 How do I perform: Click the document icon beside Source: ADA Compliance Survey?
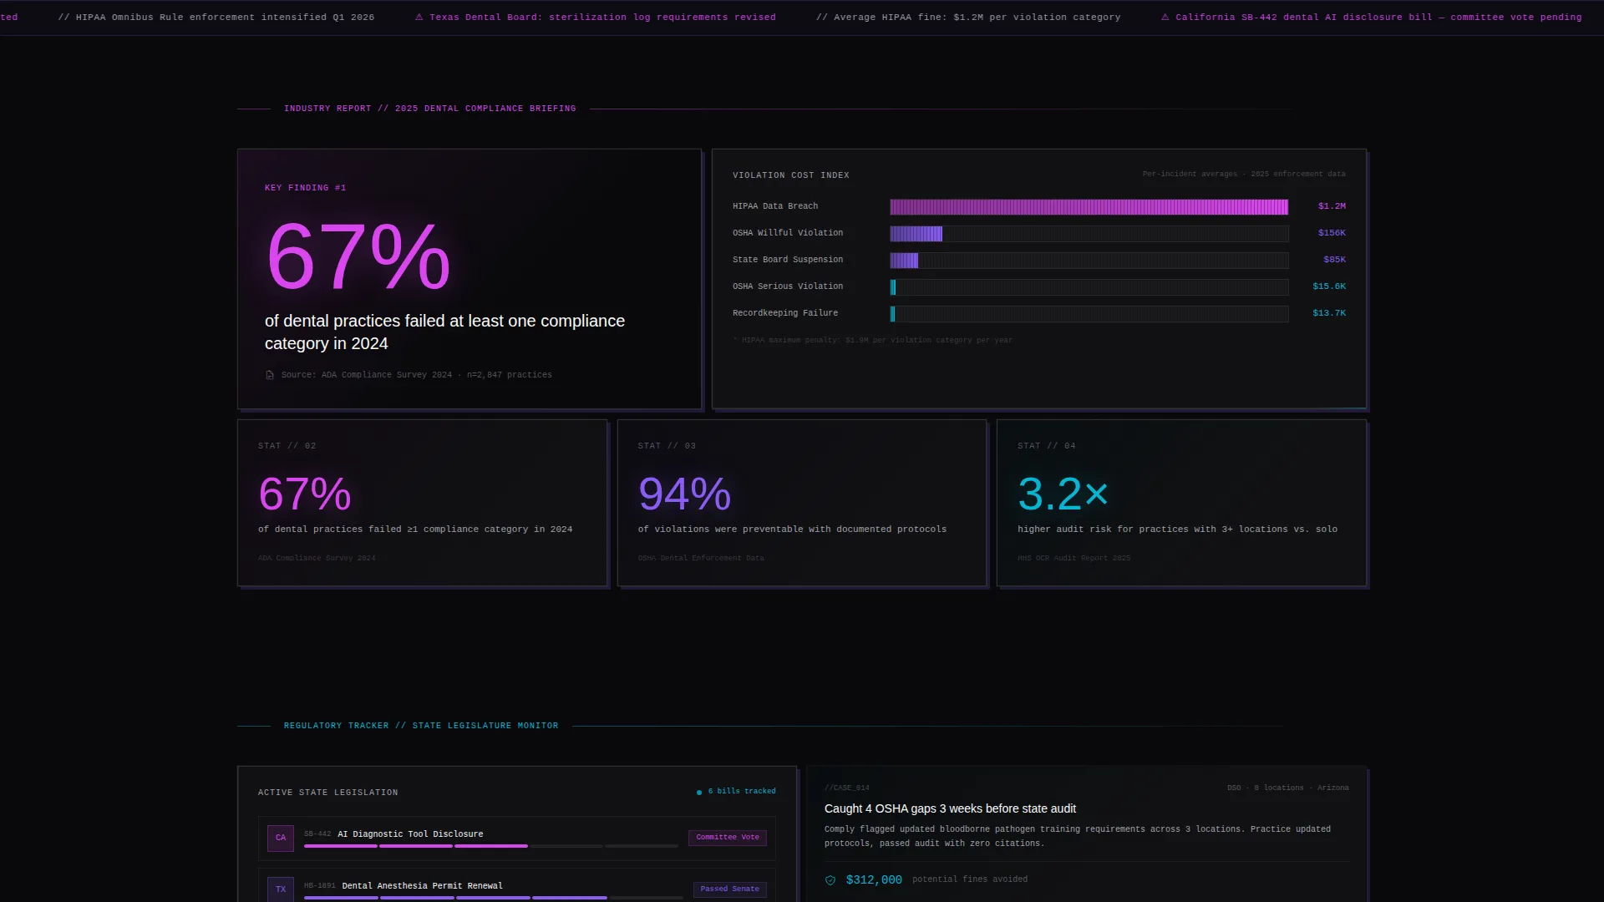pyautogui.click(x=270, y=375)
